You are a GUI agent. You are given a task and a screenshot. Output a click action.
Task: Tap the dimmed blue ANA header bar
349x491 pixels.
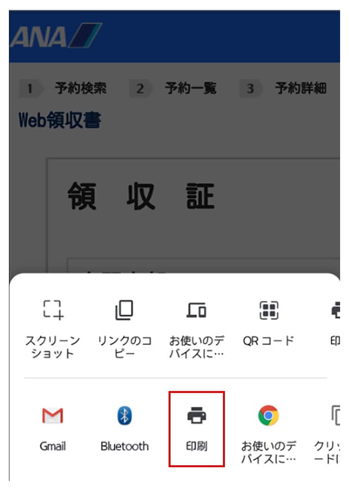(x=174, y=36)
